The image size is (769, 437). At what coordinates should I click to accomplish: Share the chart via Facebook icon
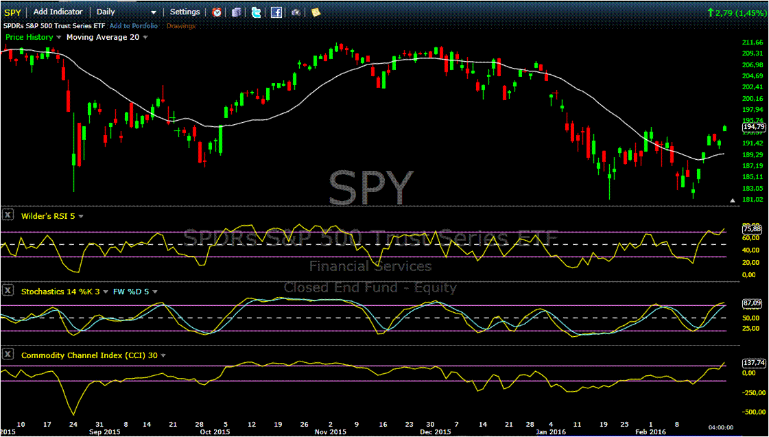[276, 12]
